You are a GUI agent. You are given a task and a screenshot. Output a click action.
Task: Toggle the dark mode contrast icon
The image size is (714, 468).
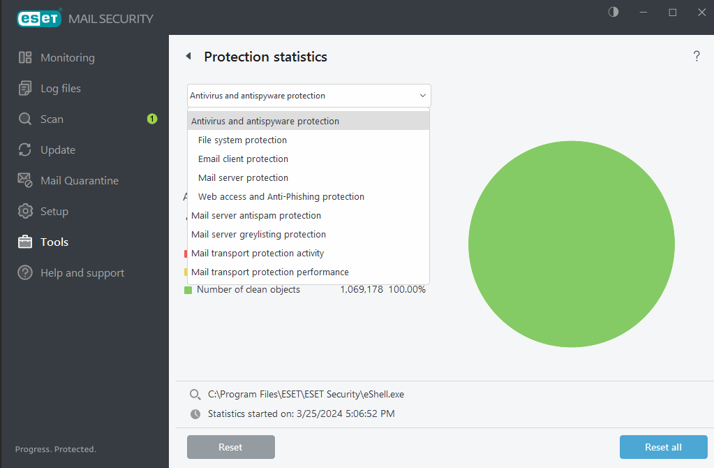click(x=613, y=12)
